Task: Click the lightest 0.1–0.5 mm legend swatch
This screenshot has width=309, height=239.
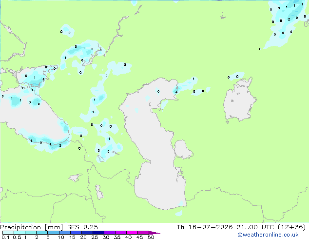Action: tap(8, 233)
